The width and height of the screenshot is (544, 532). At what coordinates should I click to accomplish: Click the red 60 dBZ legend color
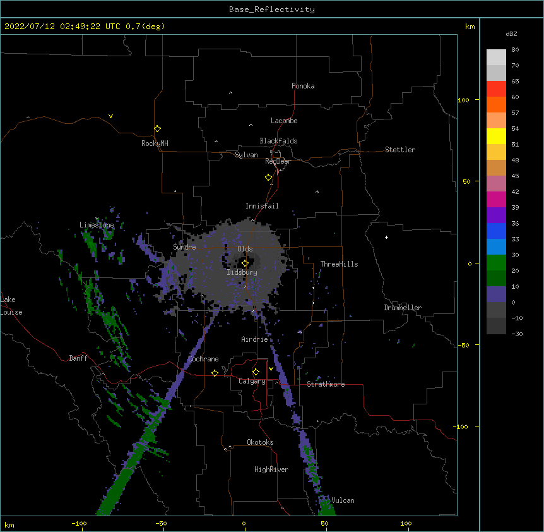pos(496,89)
